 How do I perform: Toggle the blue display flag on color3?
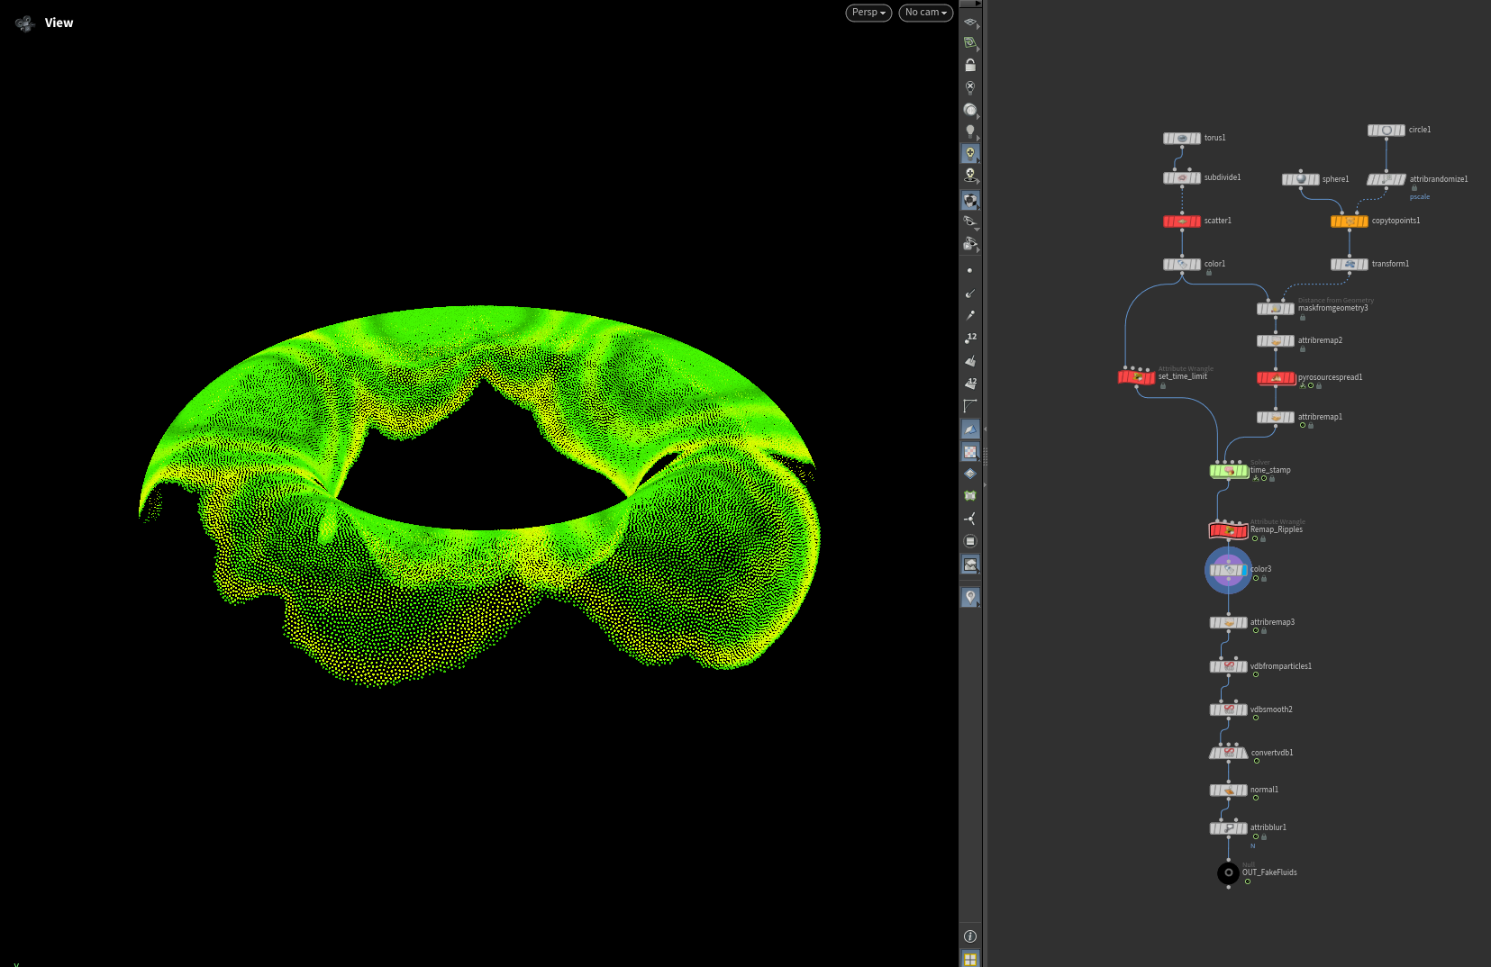point(1244,571)
